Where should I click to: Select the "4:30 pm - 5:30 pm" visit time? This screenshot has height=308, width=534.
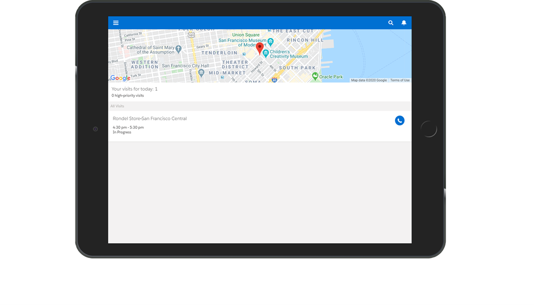click(x=128, y=127)
